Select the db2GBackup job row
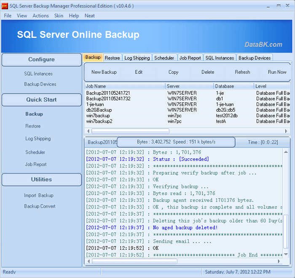This screenshot has width=295, height=278. (x=99, y=110)
